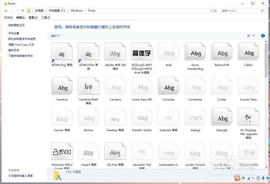Navigate to 此电脑 in address path
Viewport: 270px width, 184px height.
[39, 11]
